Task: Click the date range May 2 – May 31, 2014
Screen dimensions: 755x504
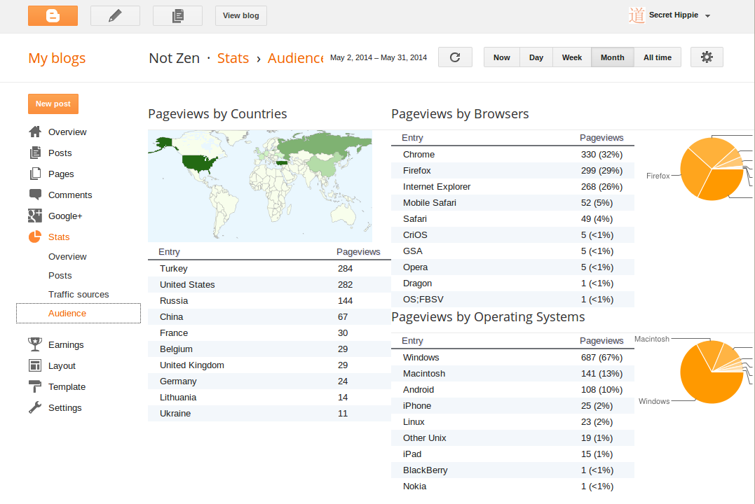Action: click(379, 57)
